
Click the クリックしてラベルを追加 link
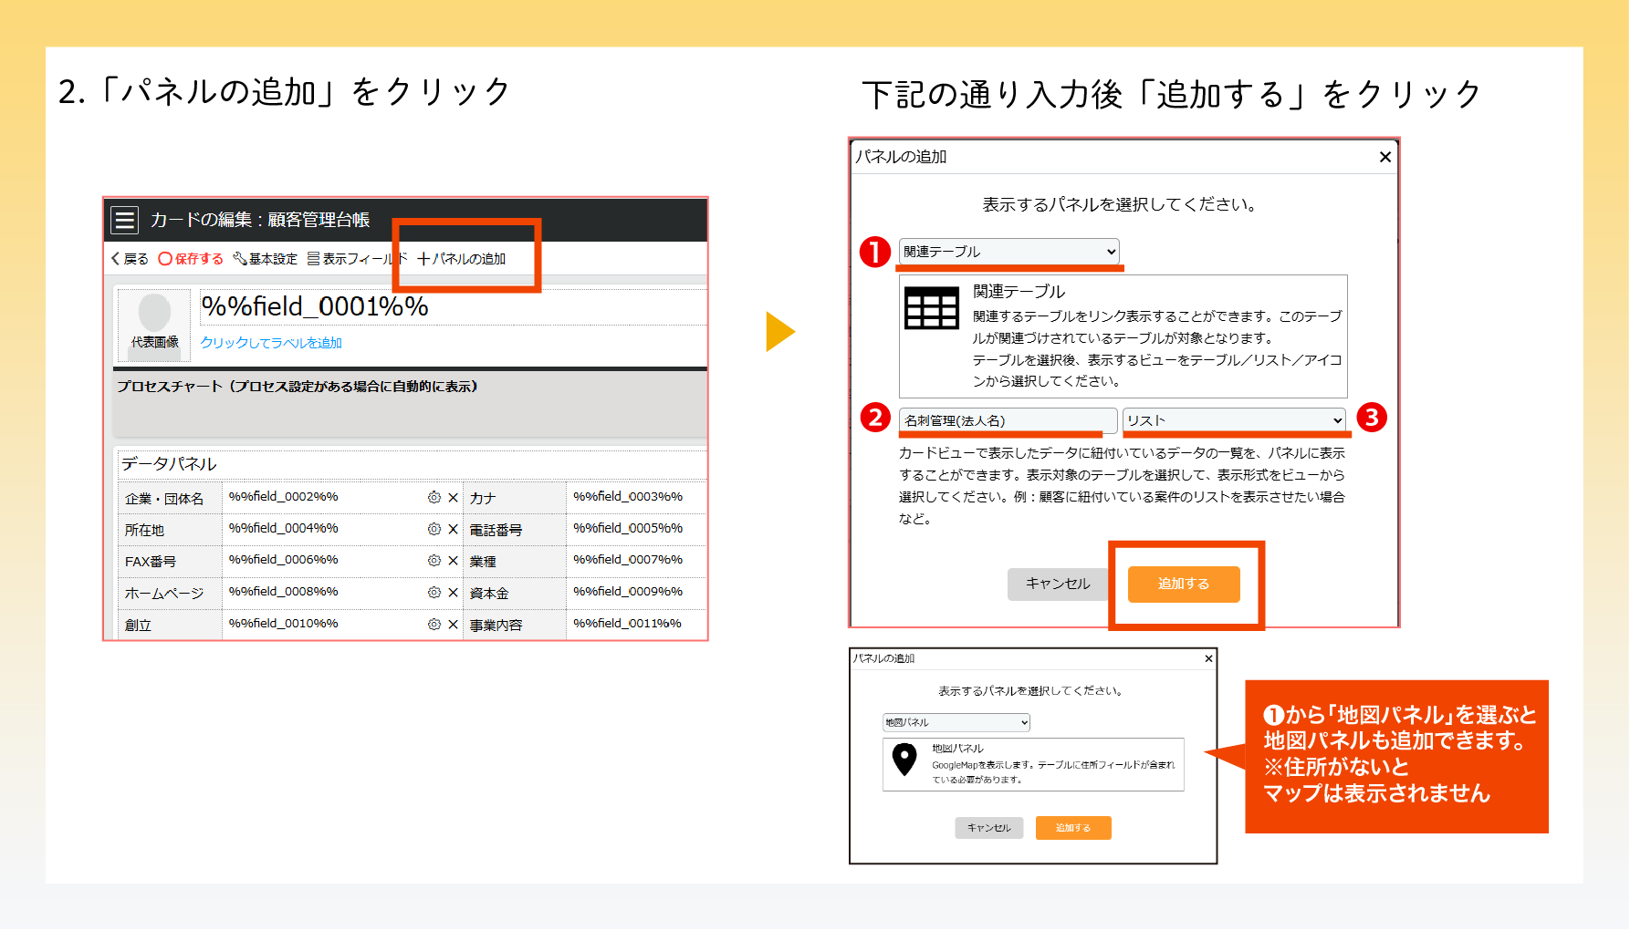271,343
